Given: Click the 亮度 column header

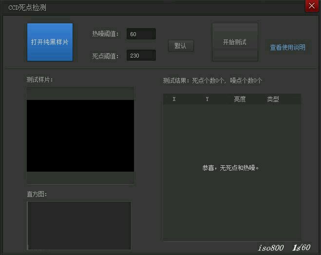Looking at the screenshot, I should [240, 99].
